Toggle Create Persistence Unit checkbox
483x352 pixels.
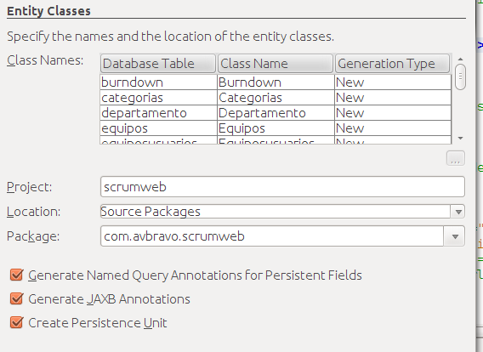pos(16,323)
